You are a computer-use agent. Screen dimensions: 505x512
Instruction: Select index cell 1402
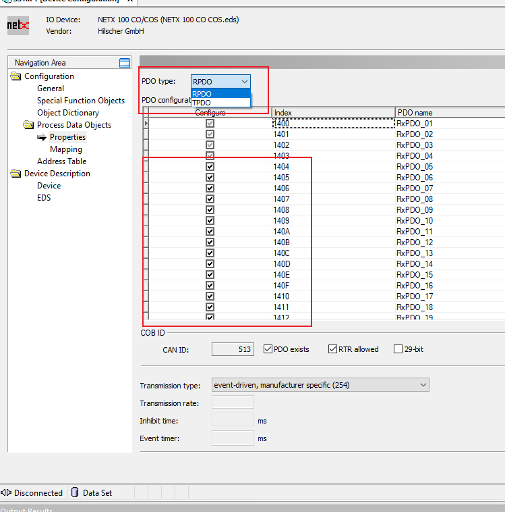click(x=334, y=145)
